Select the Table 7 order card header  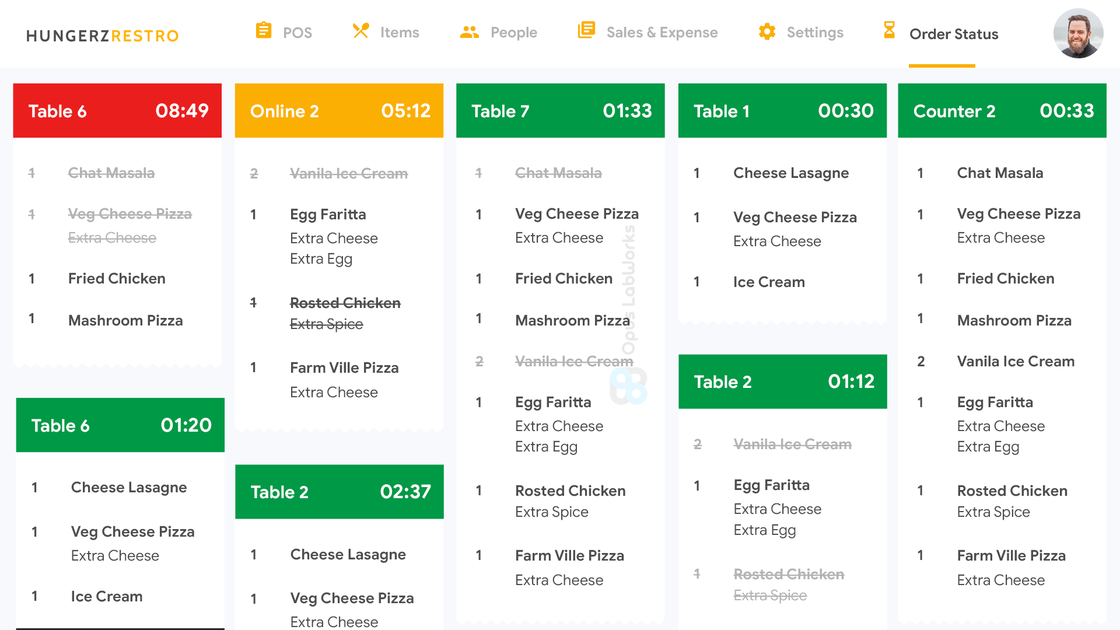click(x=560, y=110)
